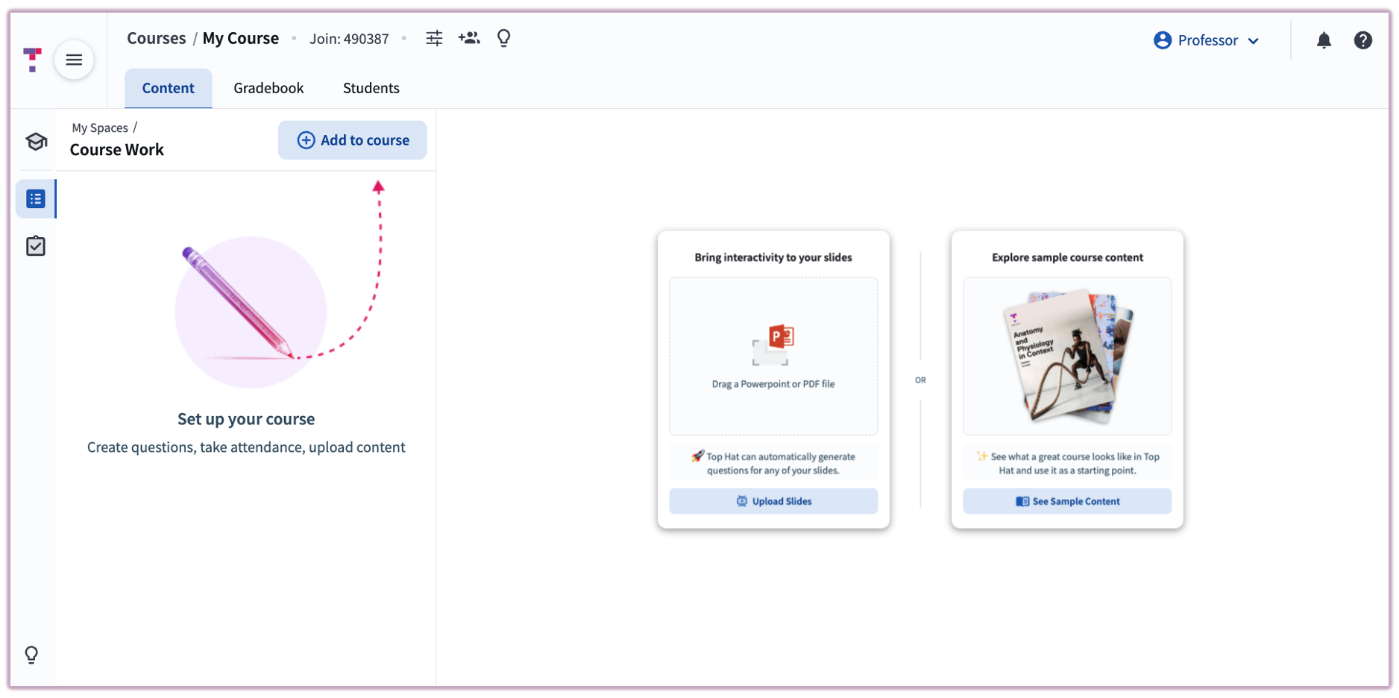Open course settings with the sliders icon
Image resolution: width=1399 pixels, height=698 pixels.
pos(435,38)
